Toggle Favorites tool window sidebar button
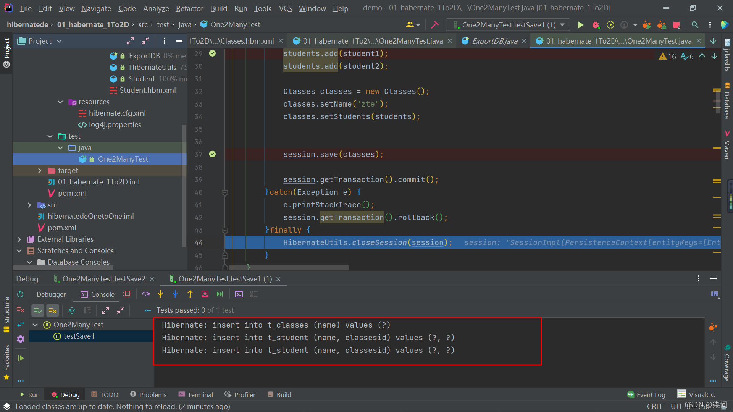 (x=6, y=362)
